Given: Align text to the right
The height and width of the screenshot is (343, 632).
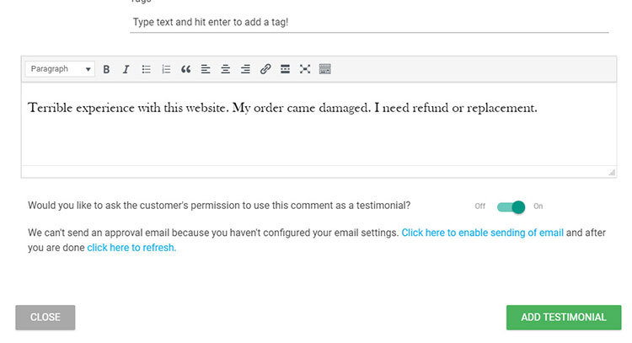Looking at the screenshot, I should click(x=245, y=69).
